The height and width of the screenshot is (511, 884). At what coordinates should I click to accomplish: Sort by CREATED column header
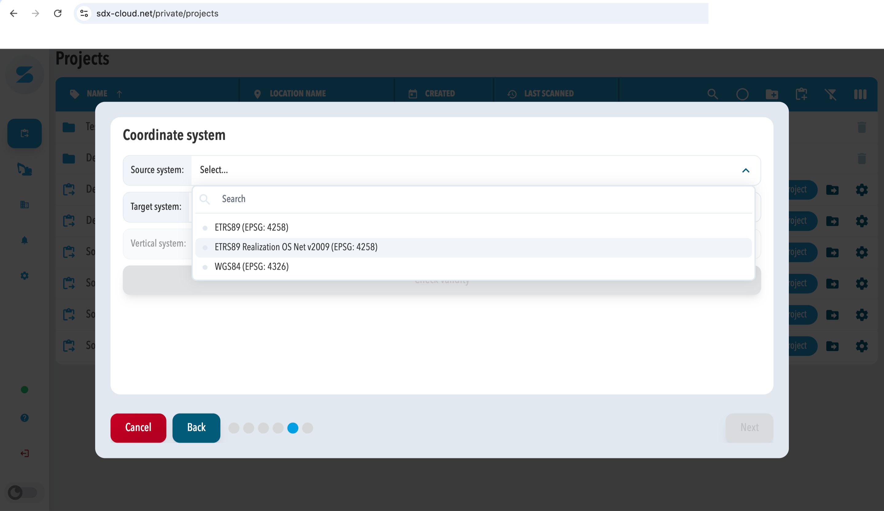click(x=440, y=94)
